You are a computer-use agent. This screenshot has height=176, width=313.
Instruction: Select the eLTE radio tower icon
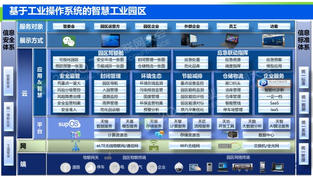(x=75, y=146)
